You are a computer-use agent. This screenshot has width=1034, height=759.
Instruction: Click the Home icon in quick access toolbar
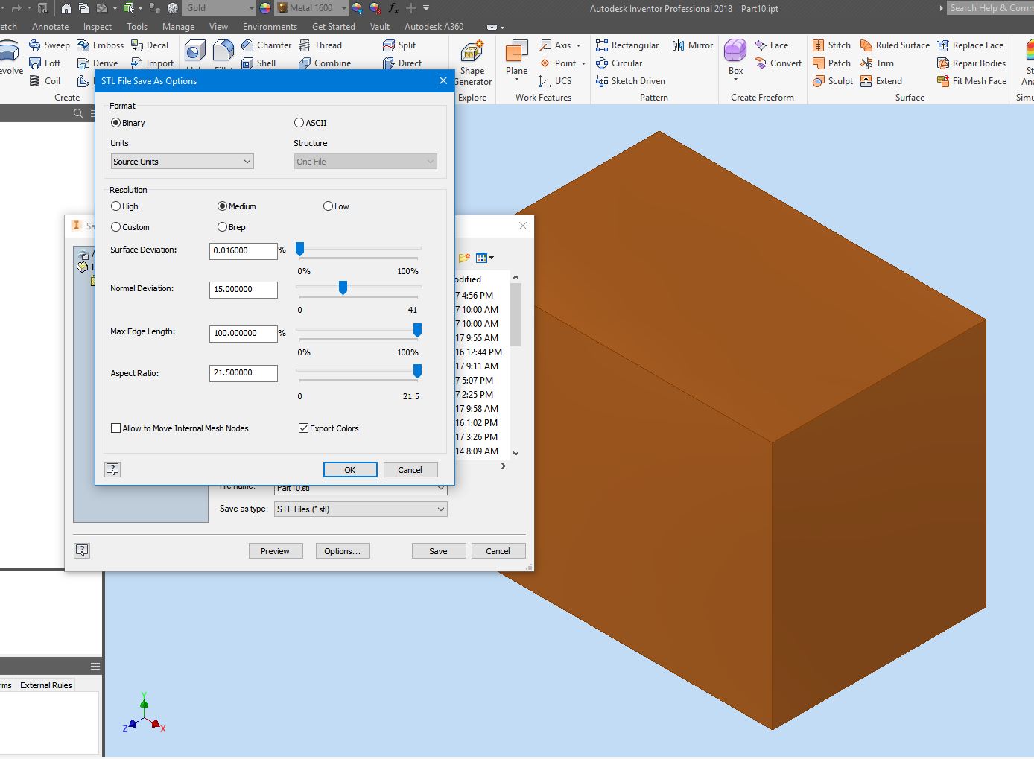(x=66, y=8)
